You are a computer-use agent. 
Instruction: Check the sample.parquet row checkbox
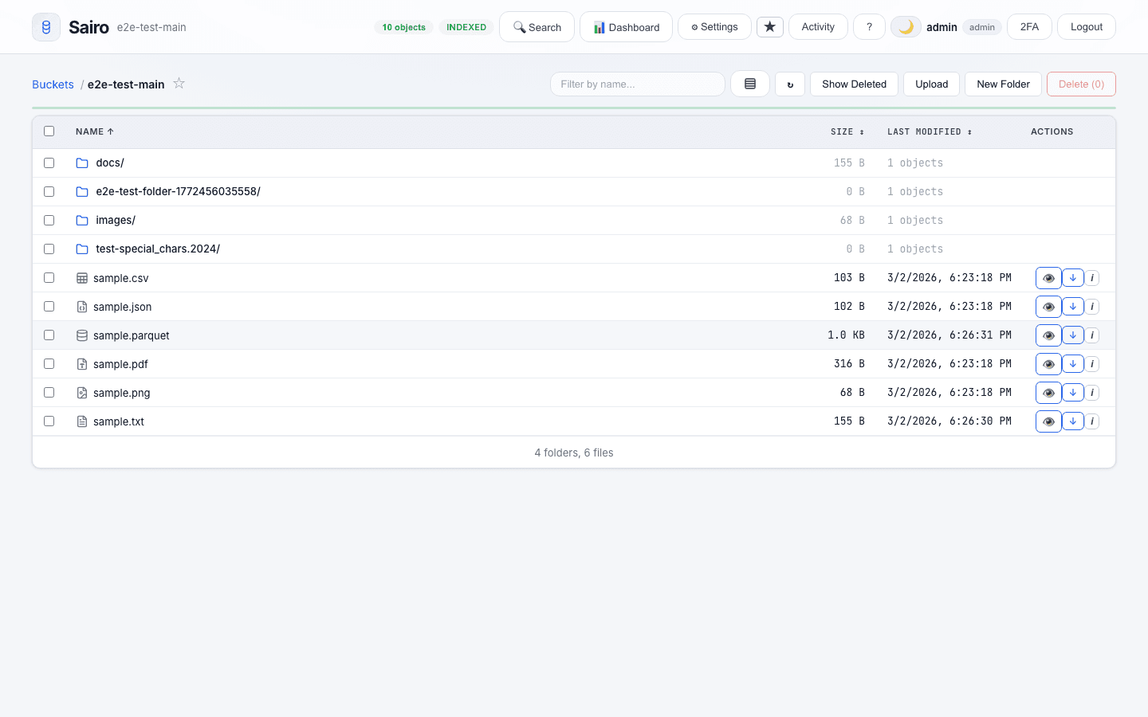49,335
